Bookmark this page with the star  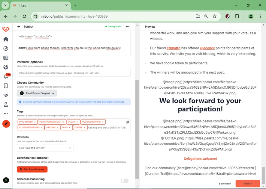coord(215,16)
